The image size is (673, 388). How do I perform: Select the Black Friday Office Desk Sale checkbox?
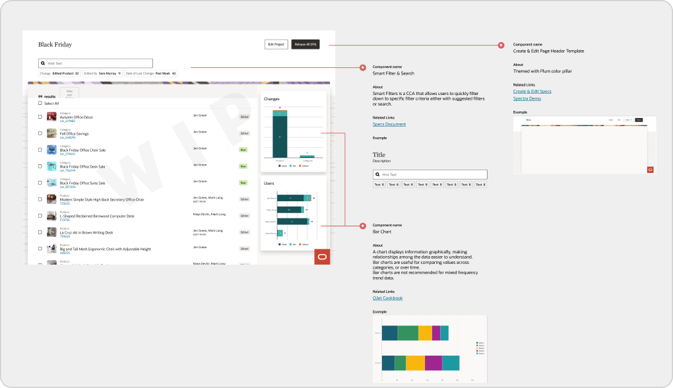(40, 166)
